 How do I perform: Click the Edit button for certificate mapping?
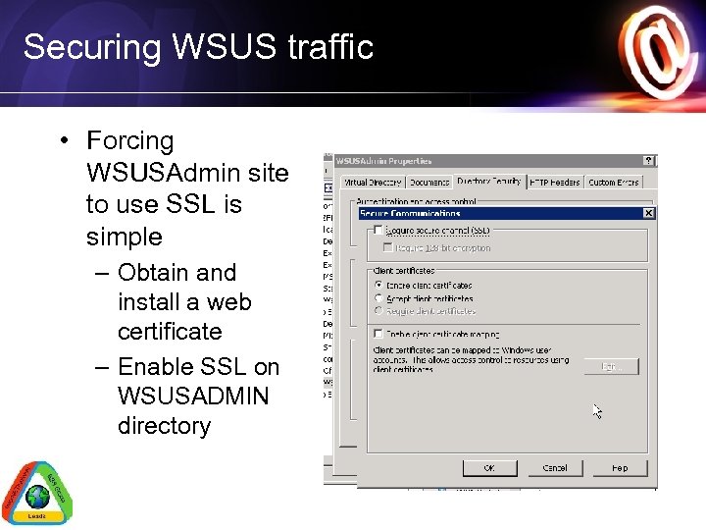click(612, 366)
